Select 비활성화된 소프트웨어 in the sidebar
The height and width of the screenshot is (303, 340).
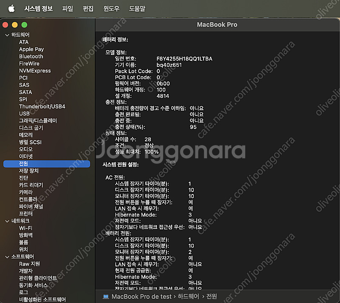pyautogui.click(x=42, y=300)
